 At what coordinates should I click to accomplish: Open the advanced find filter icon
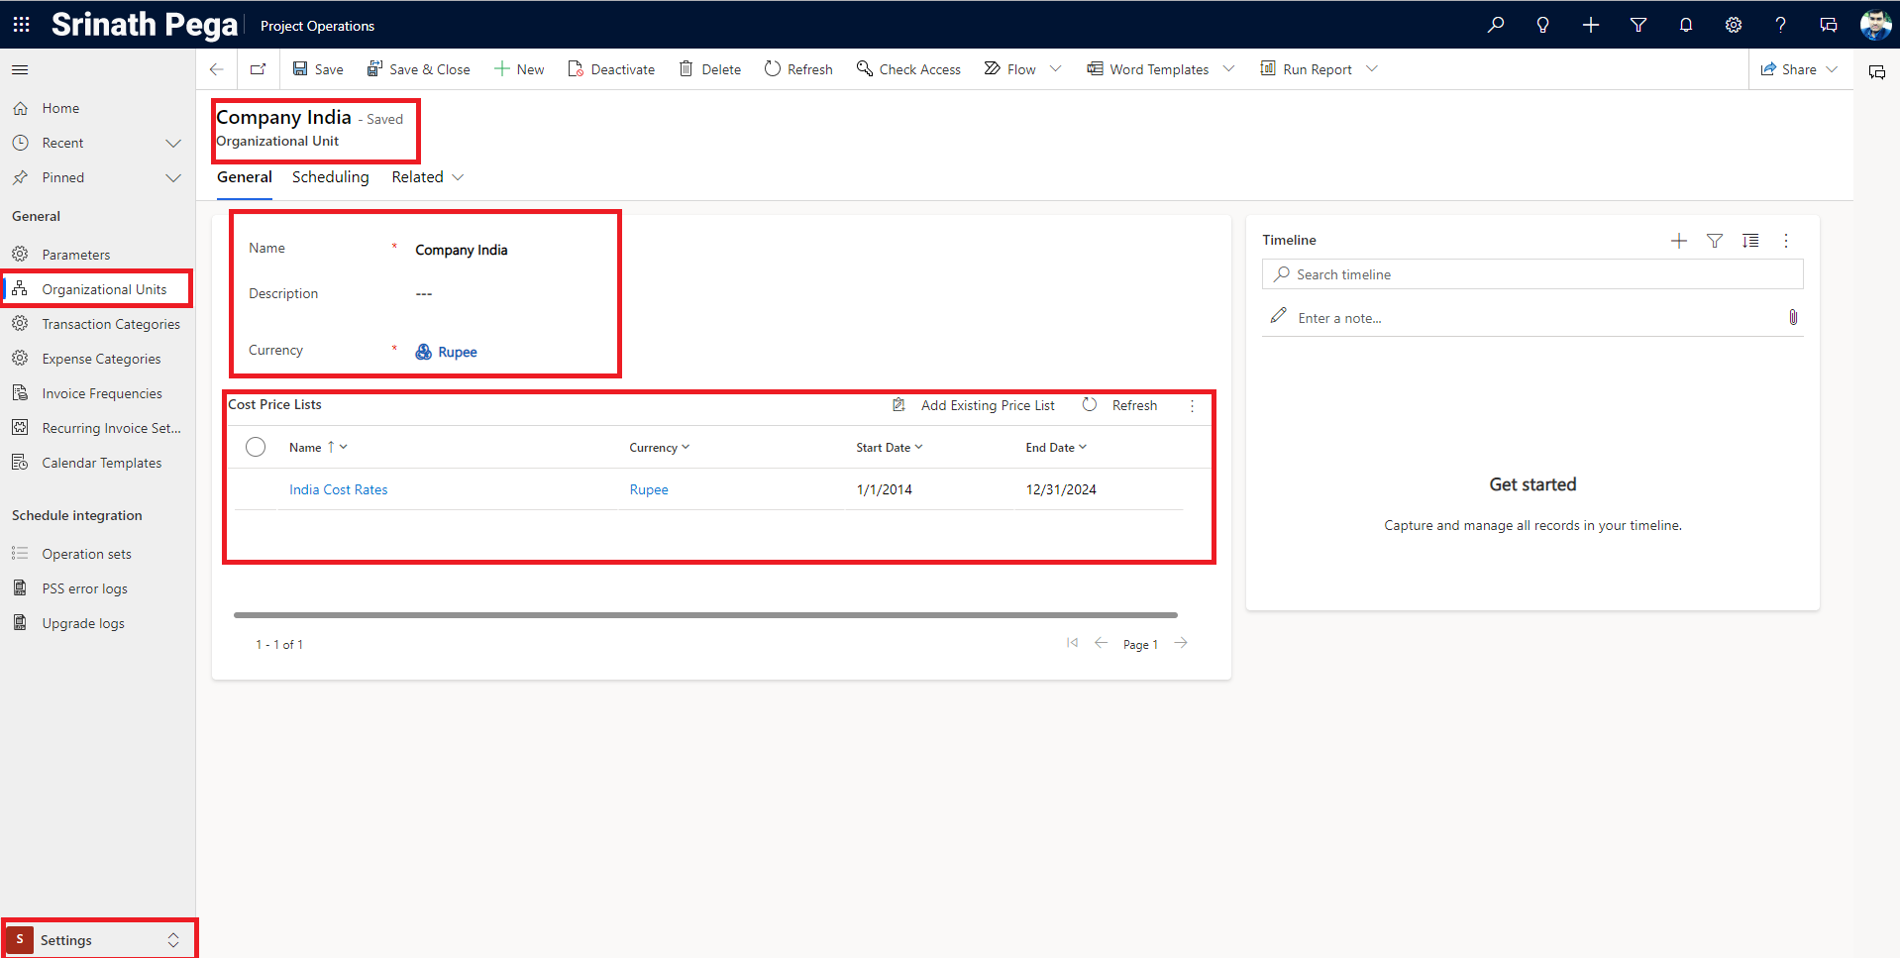1638,25
